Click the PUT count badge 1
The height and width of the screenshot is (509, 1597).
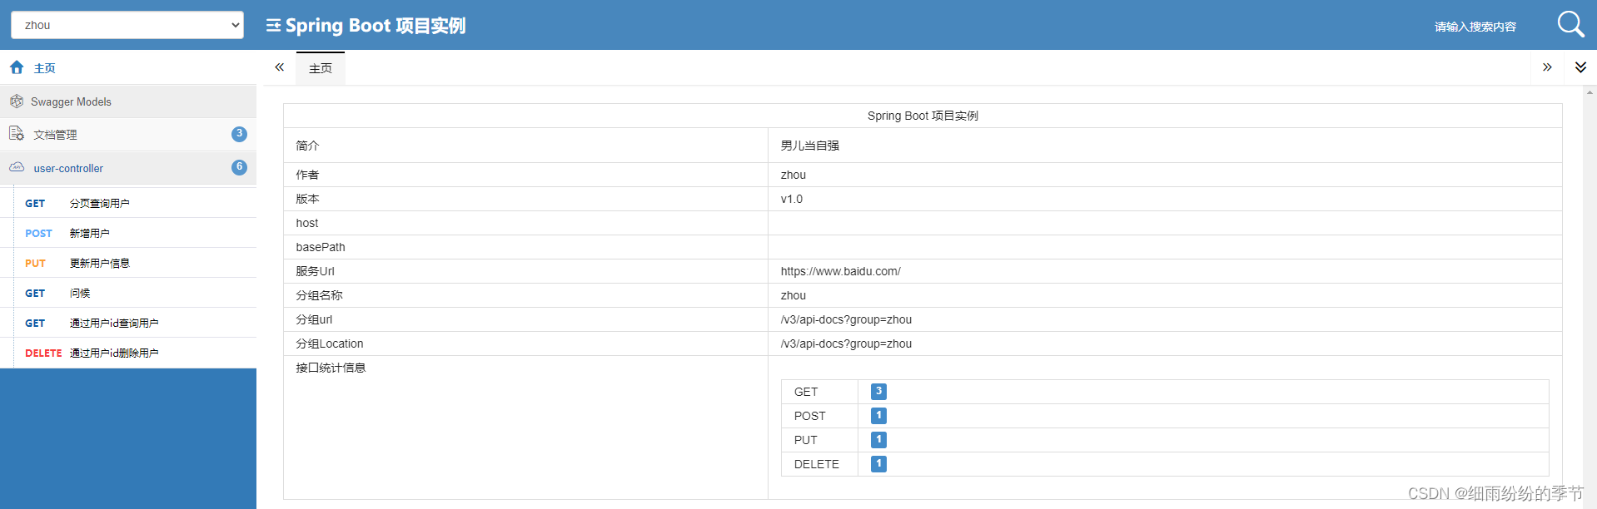[878, 439]
